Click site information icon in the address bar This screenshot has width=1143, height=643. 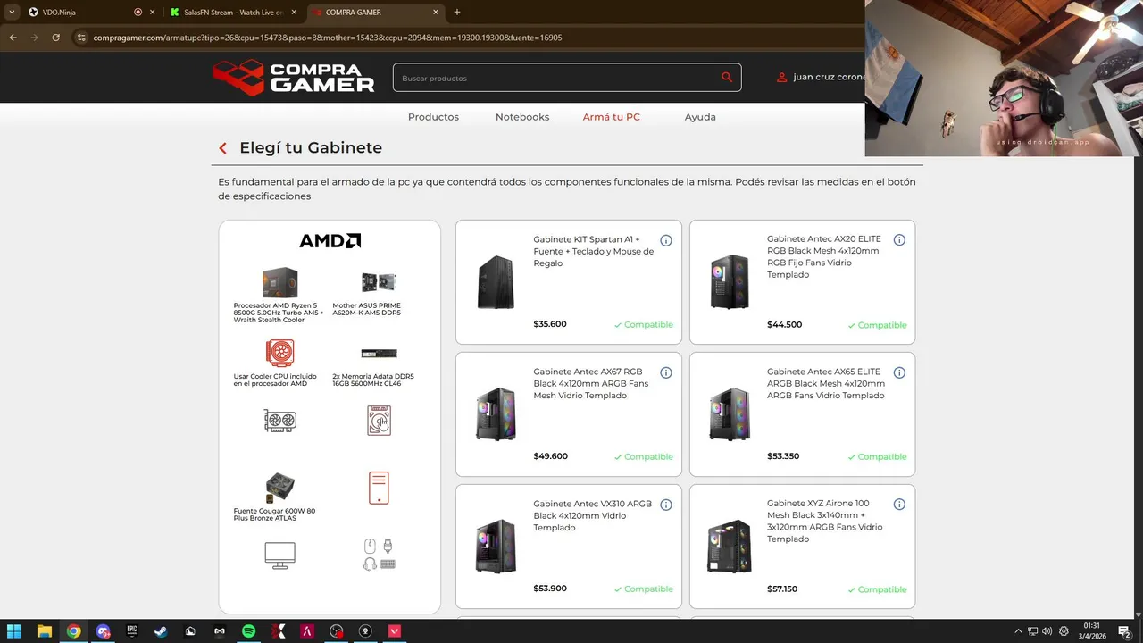[x=81, y=38]
